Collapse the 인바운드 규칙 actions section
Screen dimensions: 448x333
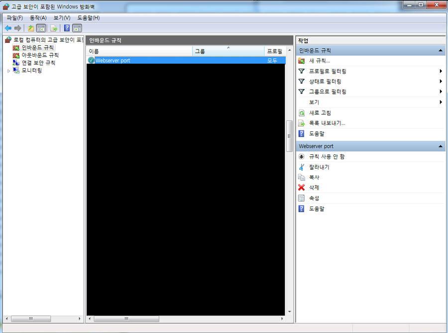[441, 51]
